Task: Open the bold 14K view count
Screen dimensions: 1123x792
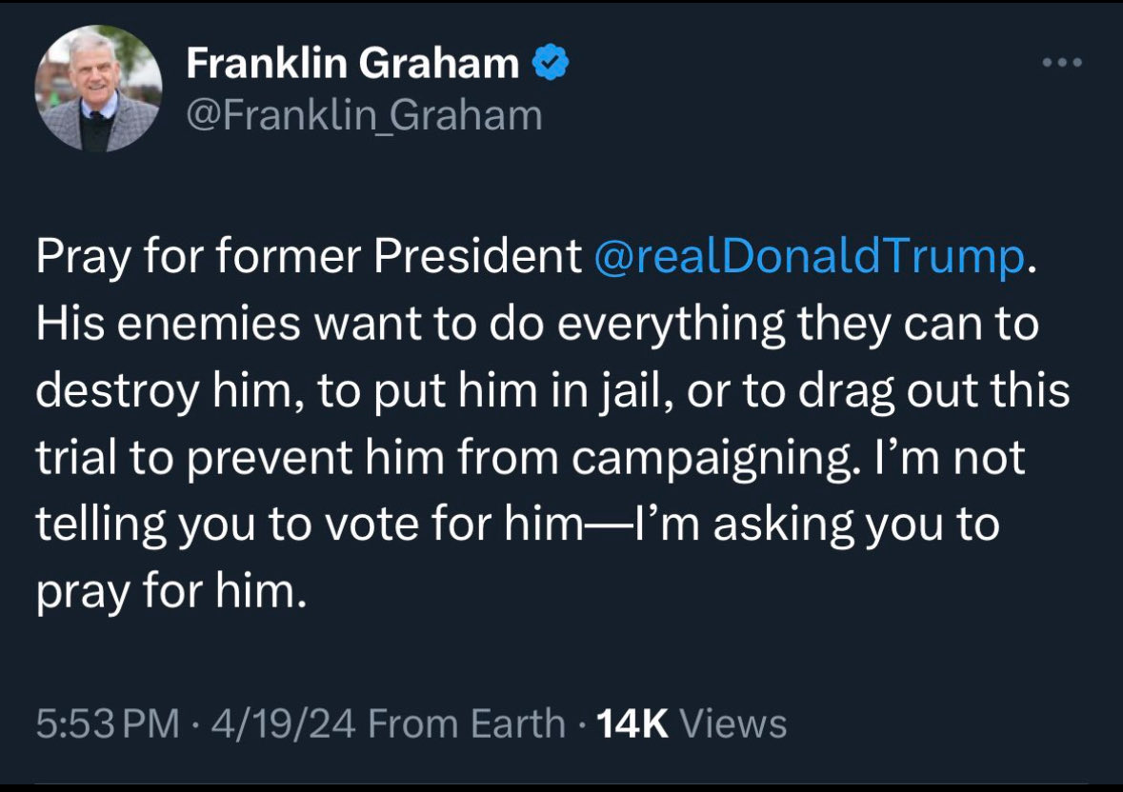Action: (x=632, y=723)
